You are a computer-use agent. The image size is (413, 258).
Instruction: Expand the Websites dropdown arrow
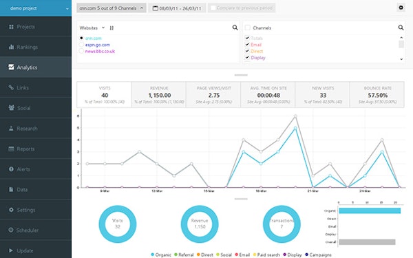click(103, 28)
